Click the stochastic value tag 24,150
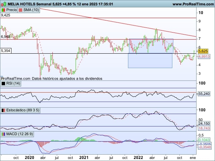 [204, 123]
